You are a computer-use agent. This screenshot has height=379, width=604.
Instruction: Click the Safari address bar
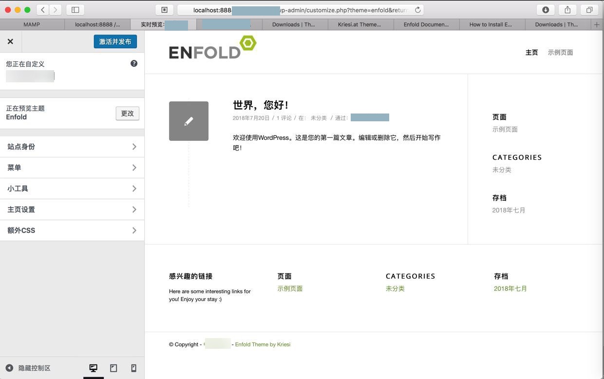pos(301,10)
